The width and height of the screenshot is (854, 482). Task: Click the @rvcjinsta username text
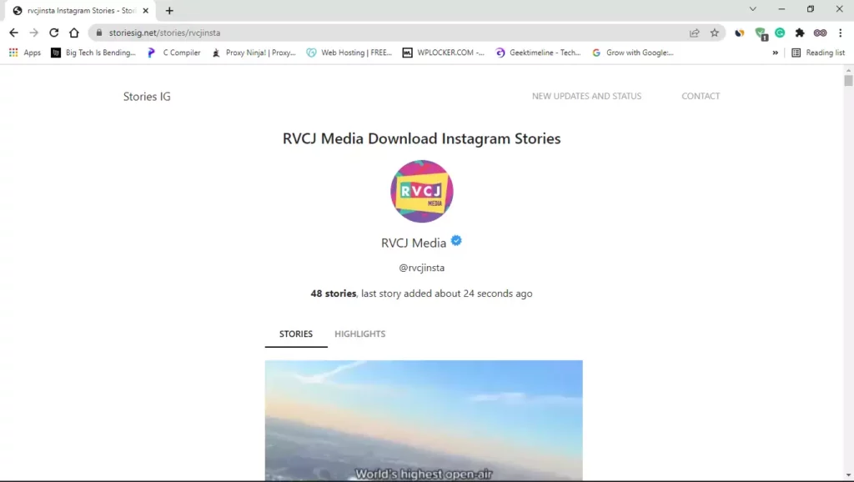[421, 268]
